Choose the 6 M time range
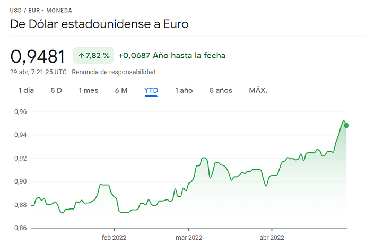This screenshot has height=244, width=366. click(121, 90)
